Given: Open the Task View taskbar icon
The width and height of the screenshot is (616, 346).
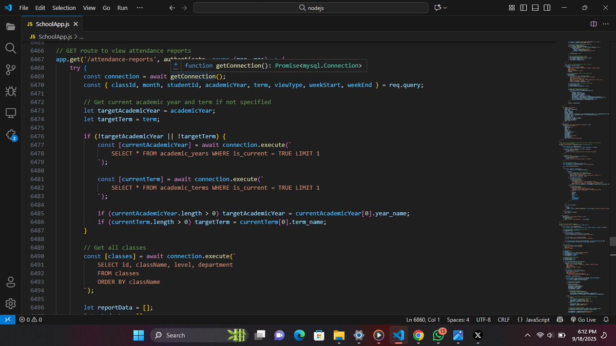Looking at the screenshot, I should [x=259, y=335].
